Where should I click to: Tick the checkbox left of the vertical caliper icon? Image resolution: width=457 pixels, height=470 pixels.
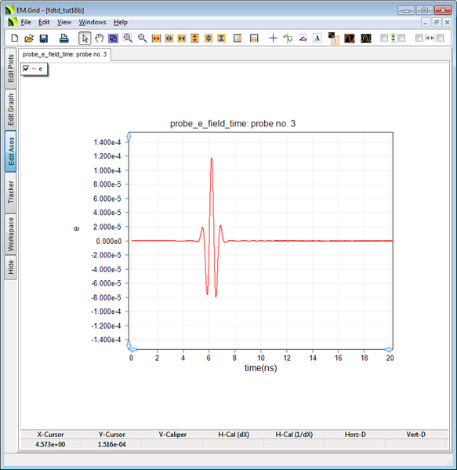pos(384,38)
